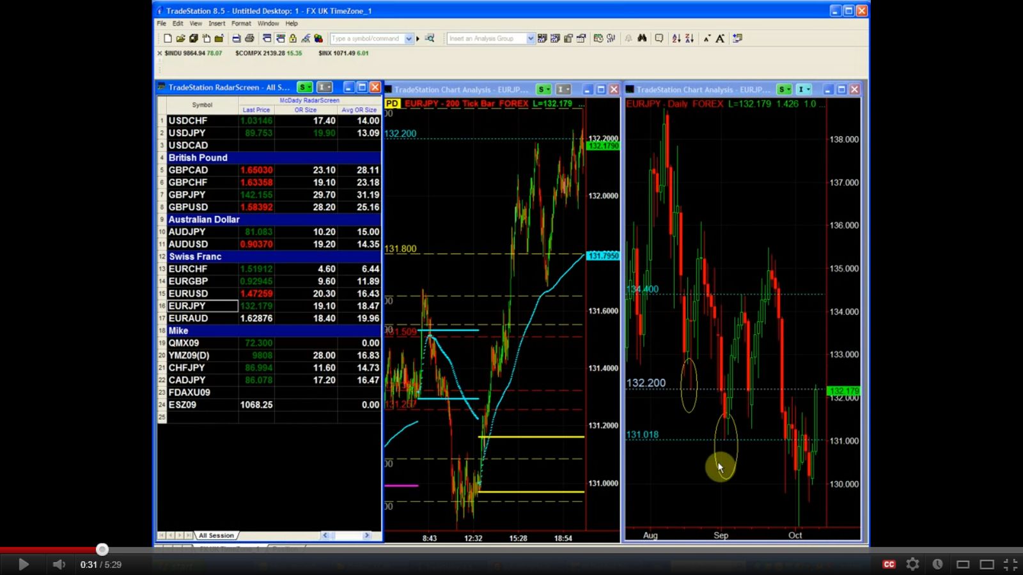
Task: Click the padlock Lock toolbar icon
Action: tap(293, 38)
